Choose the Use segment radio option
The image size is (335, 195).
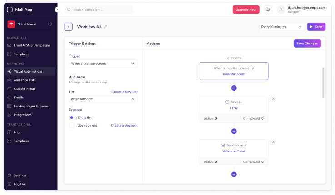72,125
